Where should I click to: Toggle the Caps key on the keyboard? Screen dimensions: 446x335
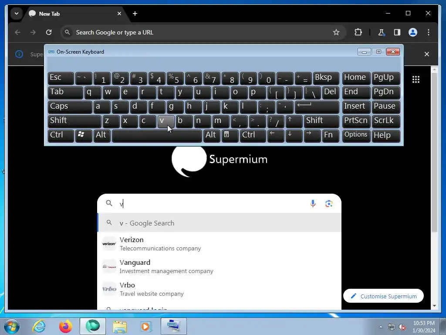pyautogui.click(x=70, y=107)
